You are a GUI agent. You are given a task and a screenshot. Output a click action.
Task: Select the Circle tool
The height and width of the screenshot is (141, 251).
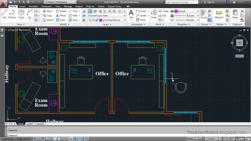point(21,14)
